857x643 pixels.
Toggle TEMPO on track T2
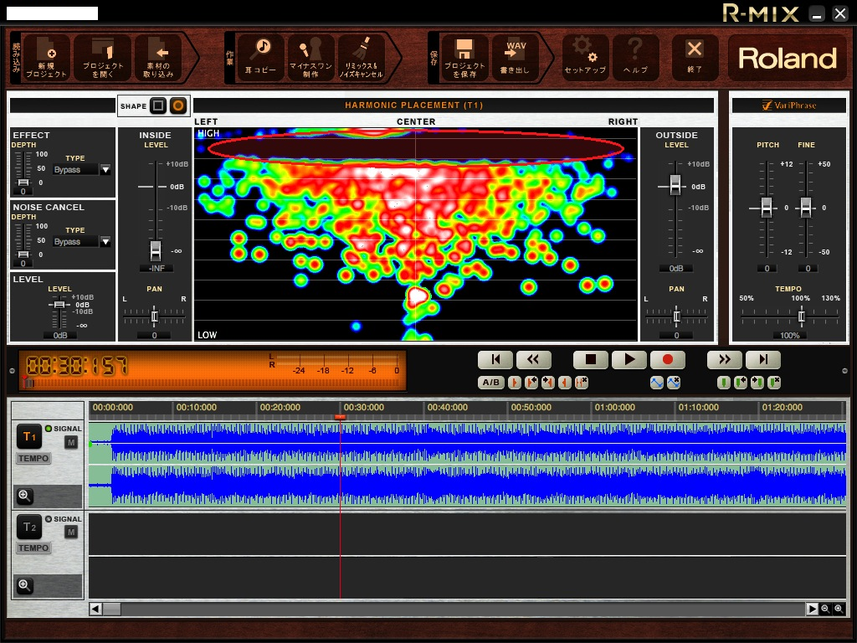(33, 548)
